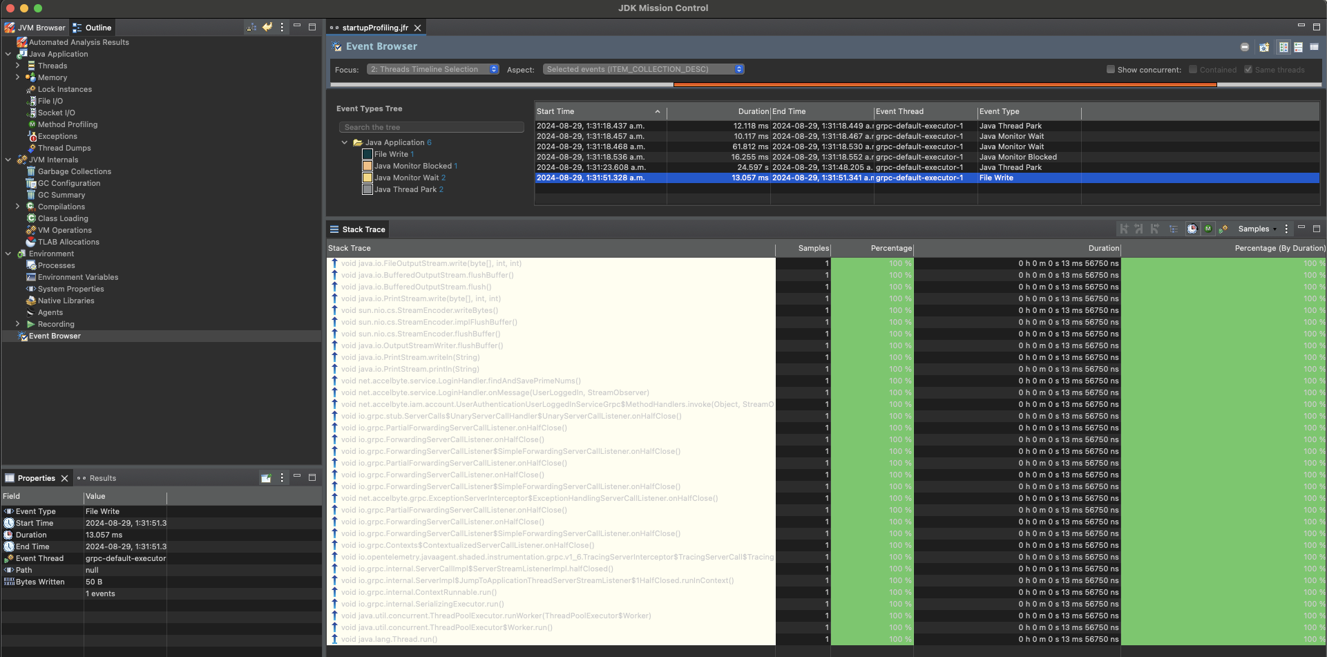Open the Aspect dropdown
This screenshot has height=657, width=1327.
tap(643, 69)
